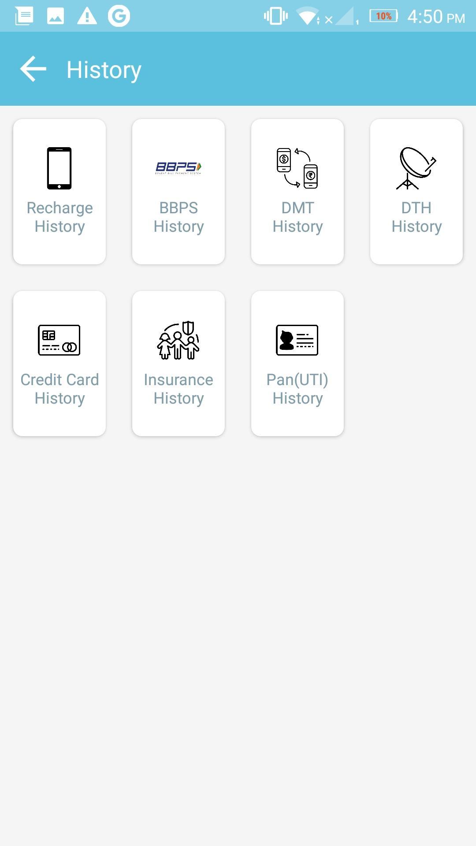Tap the back arrow in header
This screenshot has width=476, height=846.
pyautogui.click(x=33, y=69)
